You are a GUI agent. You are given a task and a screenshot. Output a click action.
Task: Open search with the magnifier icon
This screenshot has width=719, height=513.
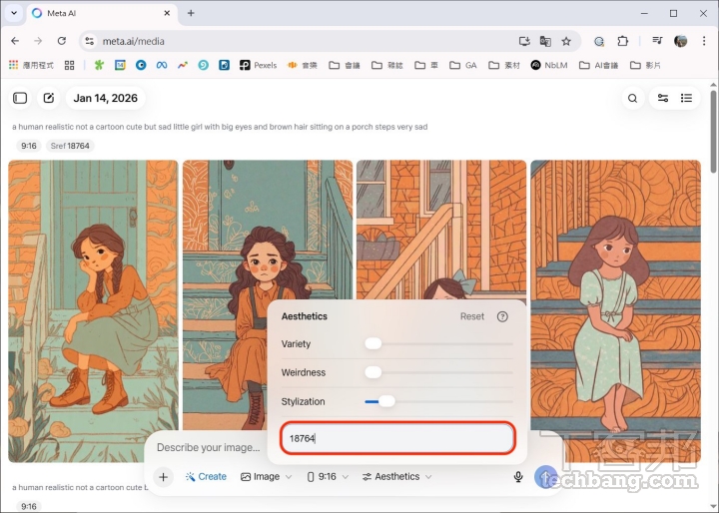632,98
